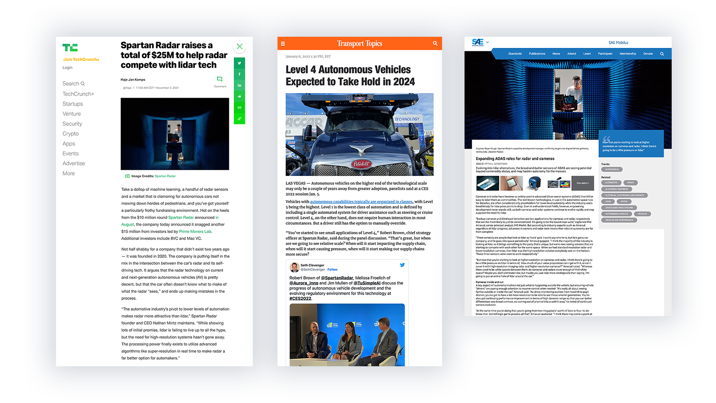Share the article on LinkedIn
The width and height of the screenshot is (716, 403).
coord(239,85)
